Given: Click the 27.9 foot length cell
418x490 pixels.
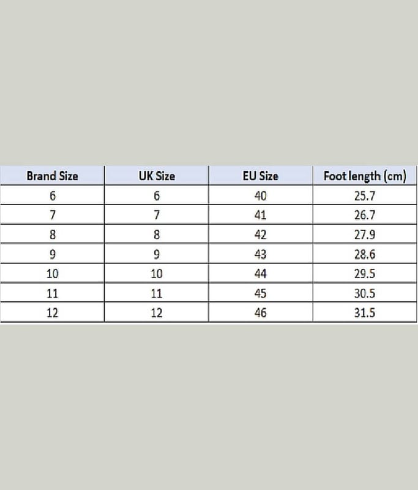Looking at the screenshot, I should click(365, 235).
